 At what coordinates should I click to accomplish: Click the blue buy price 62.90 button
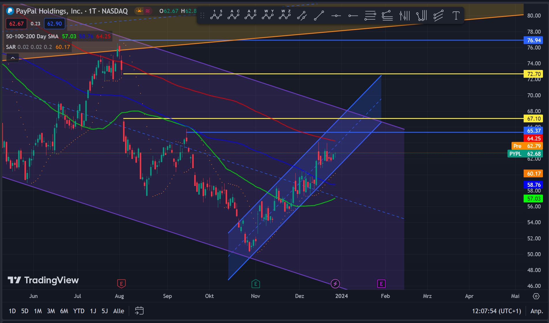click(54, 24)
